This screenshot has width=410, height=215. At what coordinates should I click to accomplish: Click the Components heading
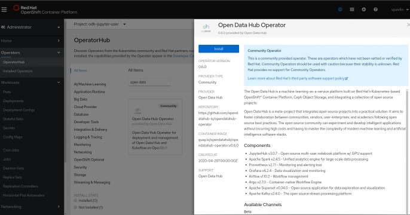click(x=257, y=146)
